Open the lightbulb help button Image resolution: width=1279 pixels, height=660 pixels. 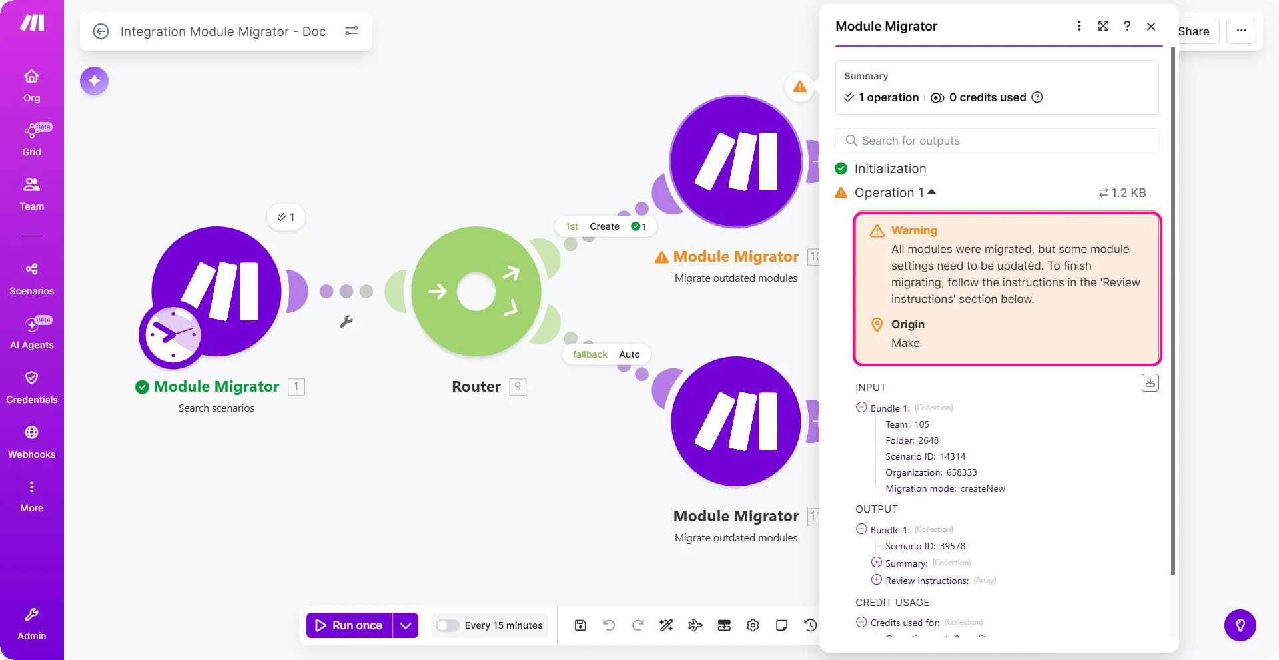[1240, 625]
